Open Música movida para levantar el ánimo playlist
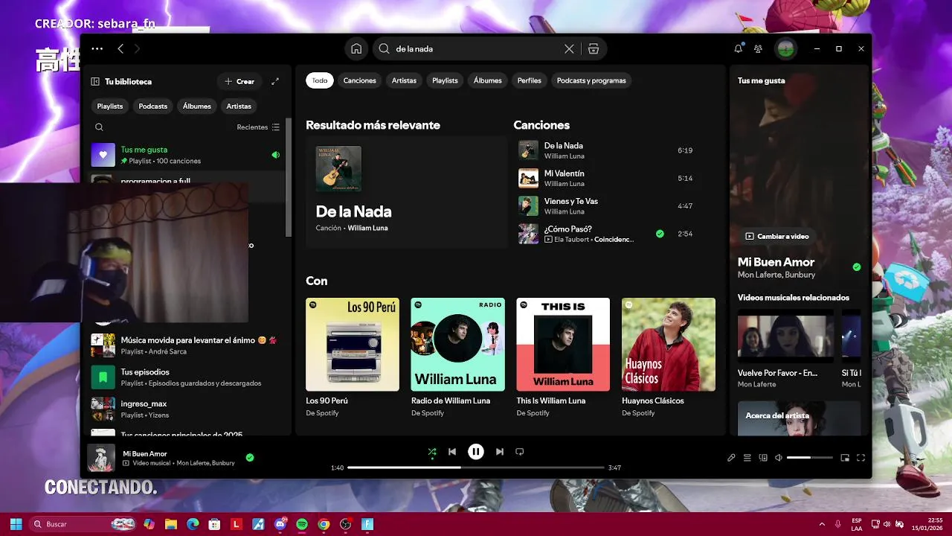The height and width of the screenshot is (536, 952). pyautogui.click(x=186, y=345)
